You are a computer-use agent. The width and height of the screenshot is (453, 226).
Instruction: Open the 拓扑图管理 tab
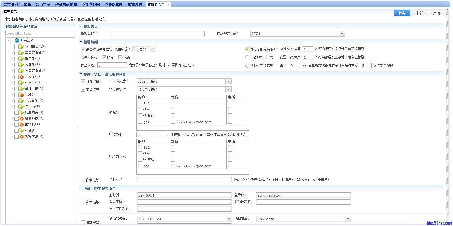(114, 5)
